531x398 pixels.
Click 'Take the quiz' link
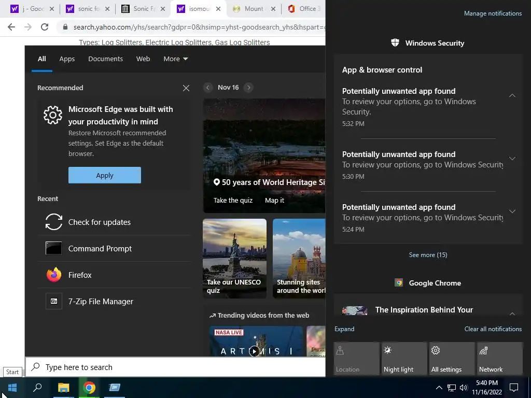(x=233, y=201)
